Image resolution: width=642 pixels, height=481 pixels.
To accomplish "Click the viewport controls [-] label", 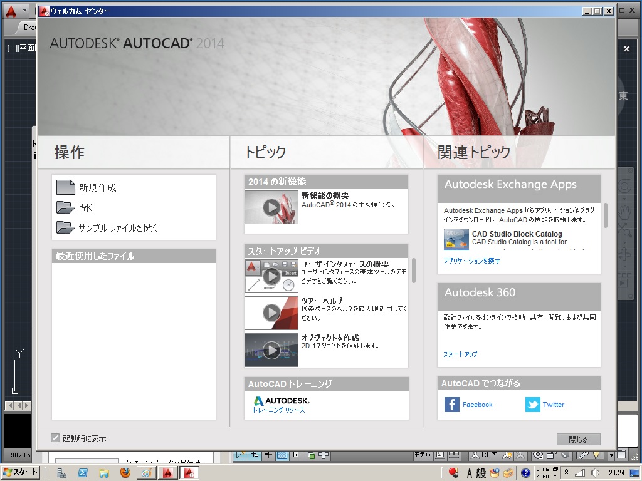I will coord(11,48).
